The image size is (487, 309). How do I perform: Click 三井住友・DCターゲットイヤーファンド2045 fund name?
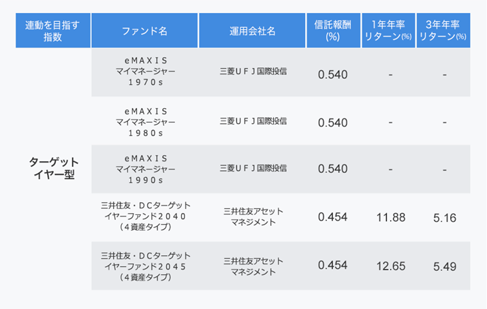click(x=145, y=266)
